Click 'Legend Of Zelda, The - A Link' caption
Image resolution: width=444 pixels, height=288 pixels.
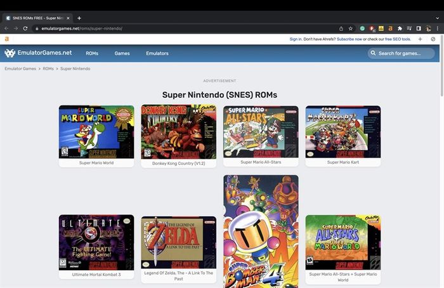click(179, 276)
